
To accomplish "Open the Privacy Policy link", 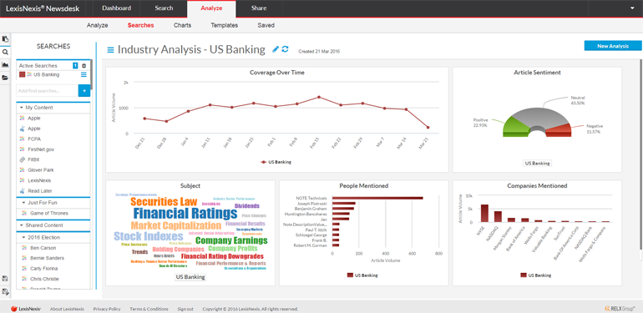I will pyautogui.click(x=107, y=309).
